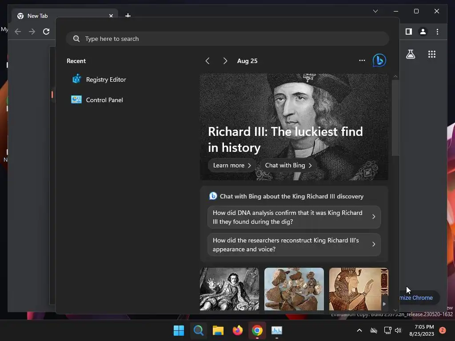Open the engraving portrait thumbnail
The width and height of the screenshot is (455, 341).
pyautogui.click(x=229, y=289)
